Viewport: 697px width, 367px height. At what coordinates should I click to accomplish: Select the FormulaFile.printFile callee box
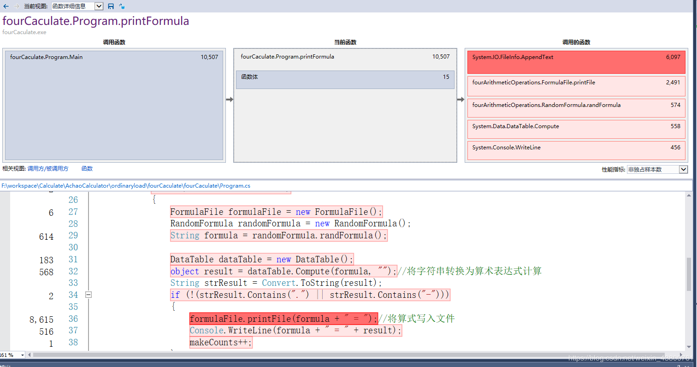(x=576, y=86)
